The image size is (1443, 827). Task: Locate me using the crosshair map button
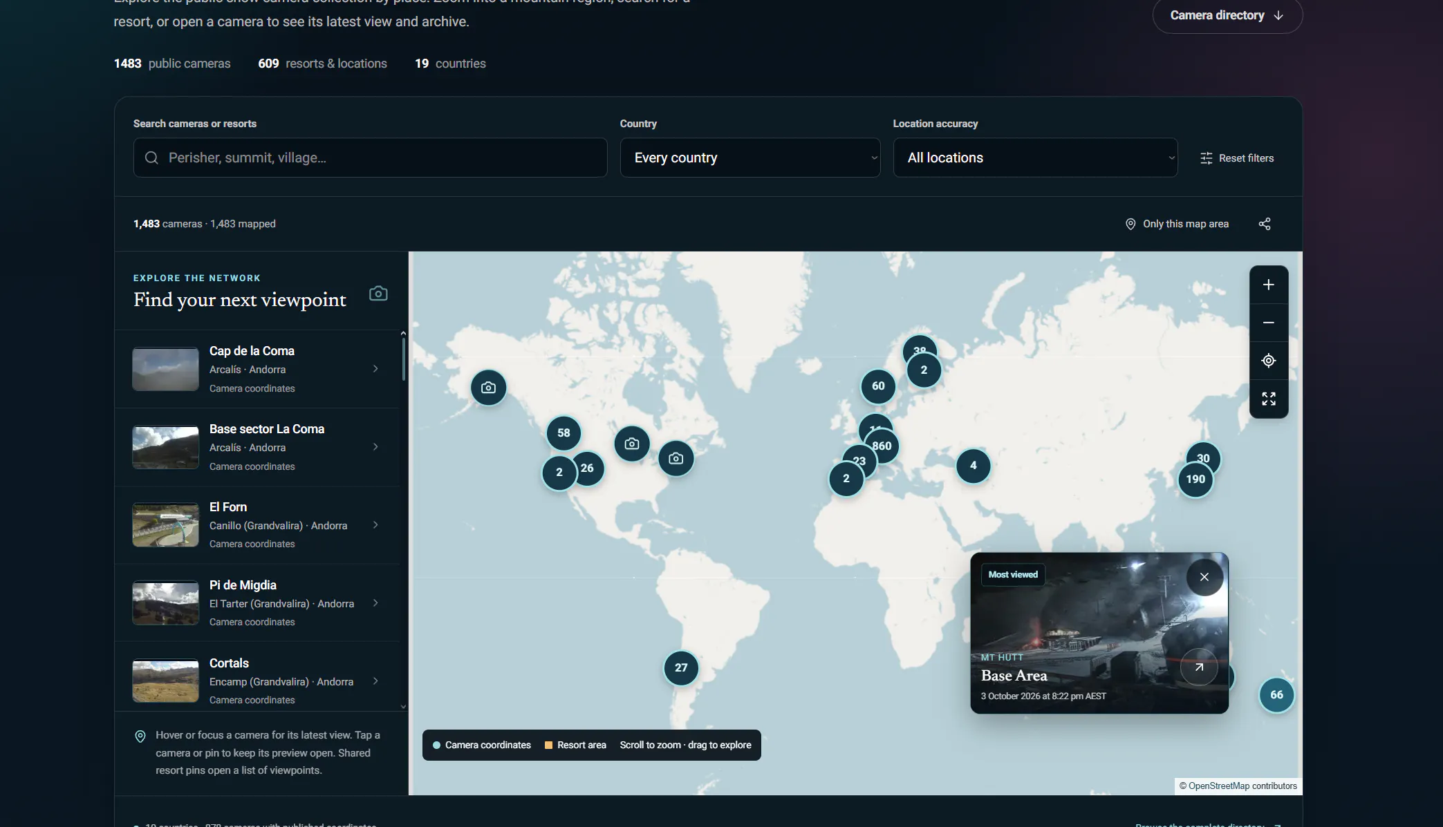[x=1268, y=361]
